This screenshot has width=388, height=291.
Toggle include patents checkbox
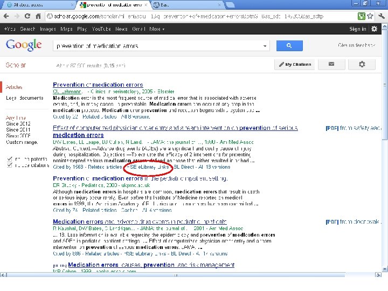pos(10,159)
